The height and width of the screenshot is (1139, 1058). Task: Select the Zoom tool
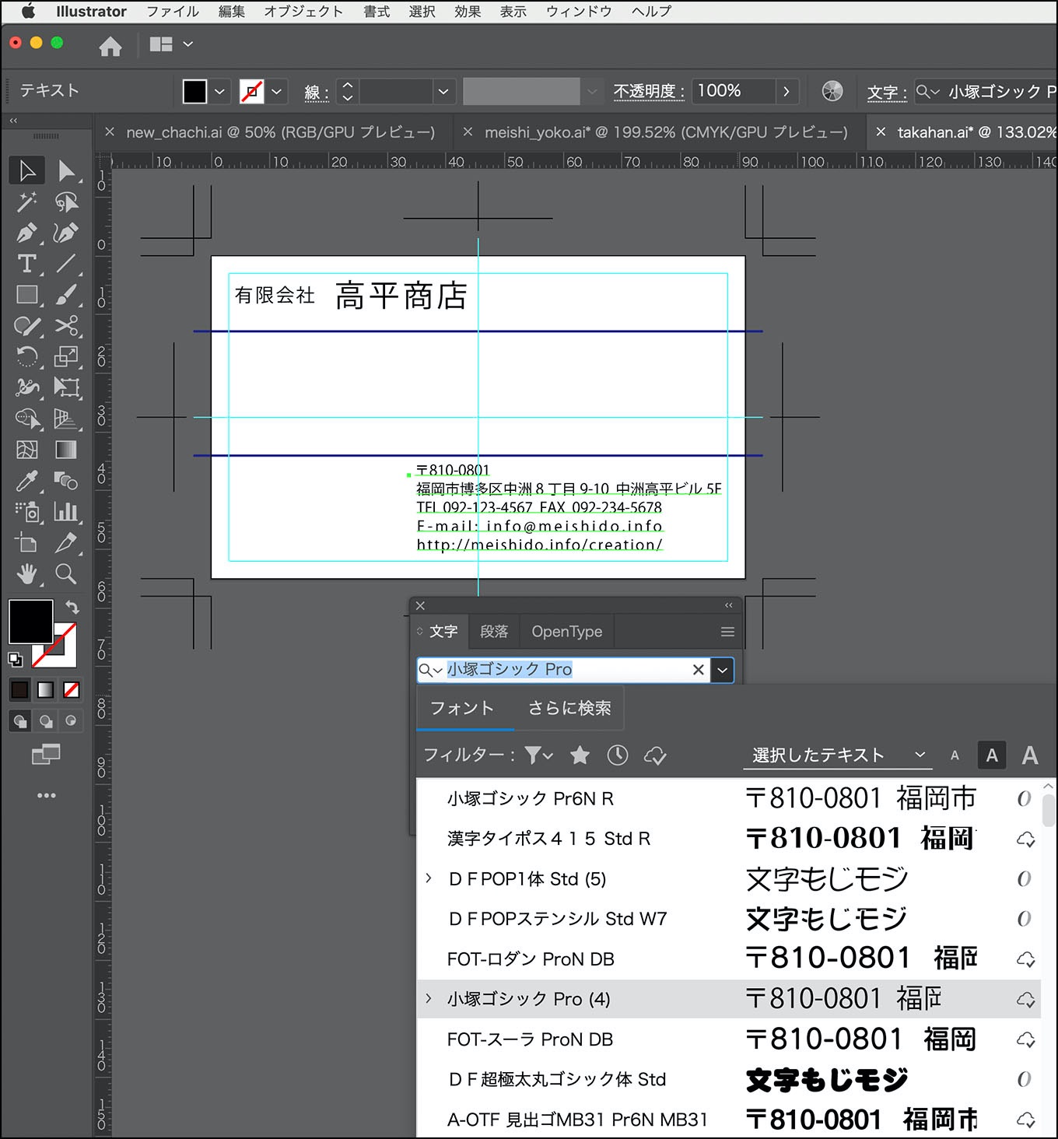66,574
